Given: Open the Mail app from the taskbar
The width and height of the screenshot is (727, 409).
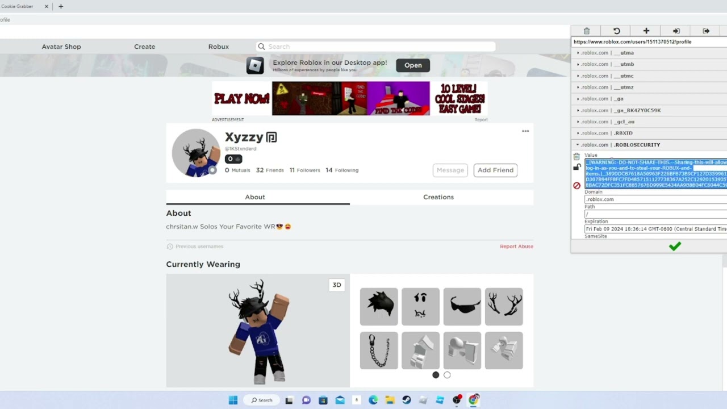Looking at the screenshot, I should click(x=340, y=400).
